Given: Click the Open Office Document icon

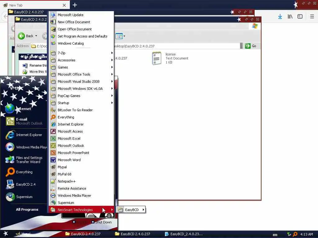Looking at the screenshot, I should click(53, 29).
